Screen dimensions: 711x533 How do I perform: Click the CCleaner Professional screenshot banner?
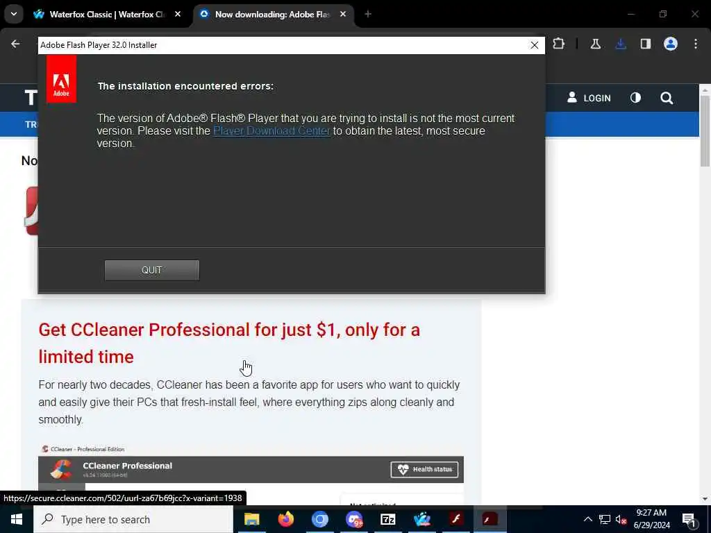pos(251,469)
